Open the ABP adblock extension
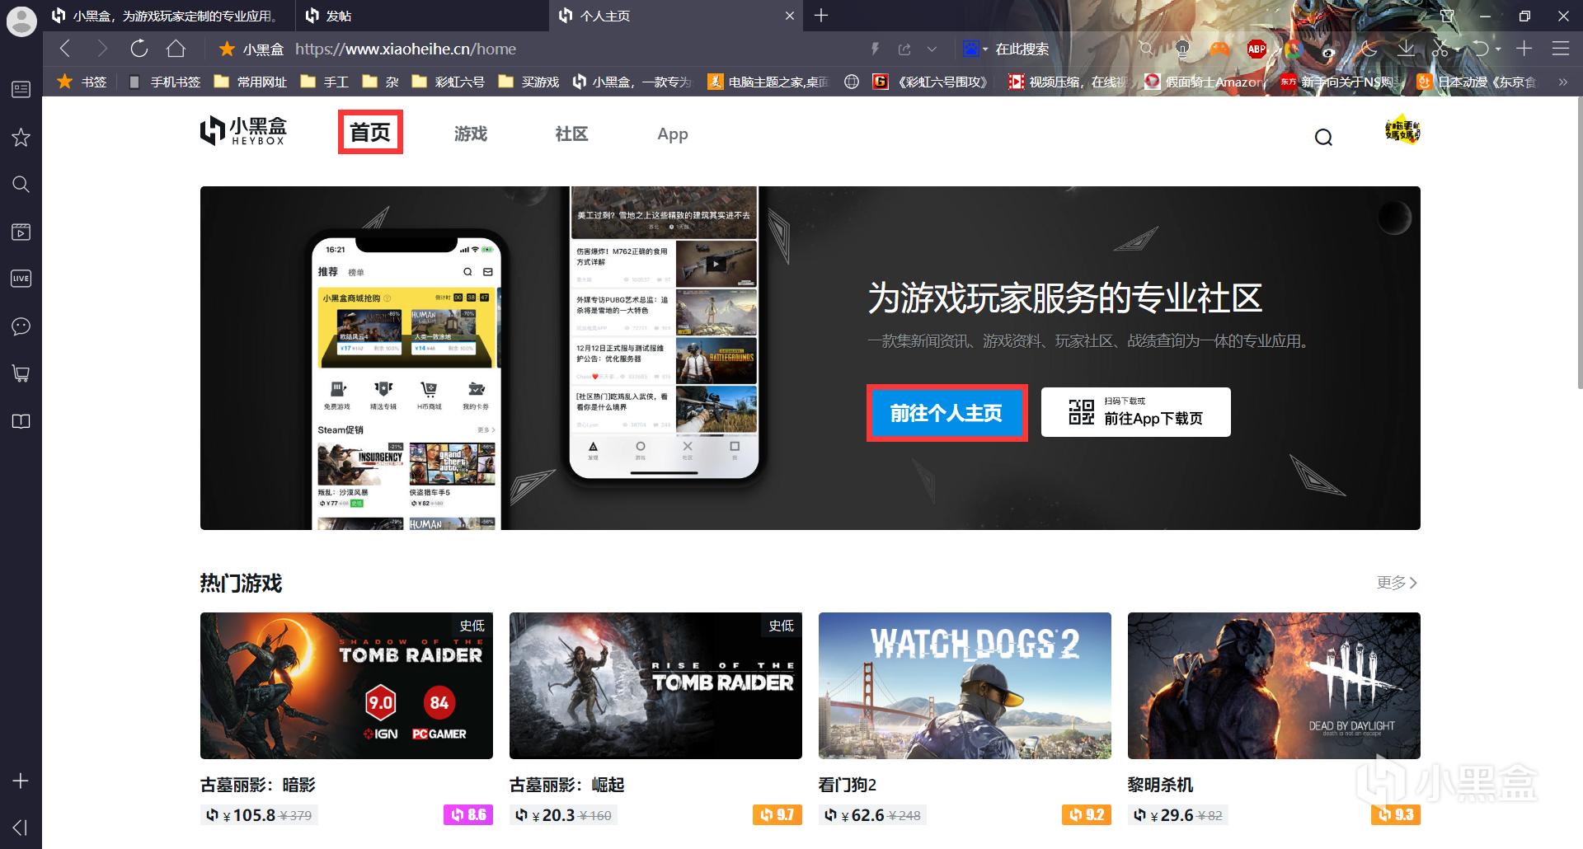This screenshot has height=849, width=1583. click(x=1257, y=49)
